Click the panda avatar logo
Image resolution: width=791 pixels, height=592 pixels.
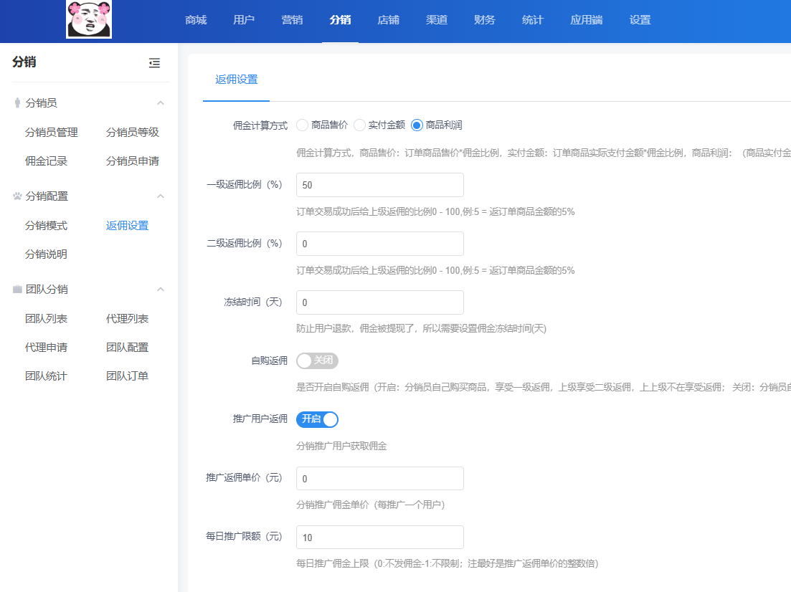pyautogui.click(x=89, y=19)
